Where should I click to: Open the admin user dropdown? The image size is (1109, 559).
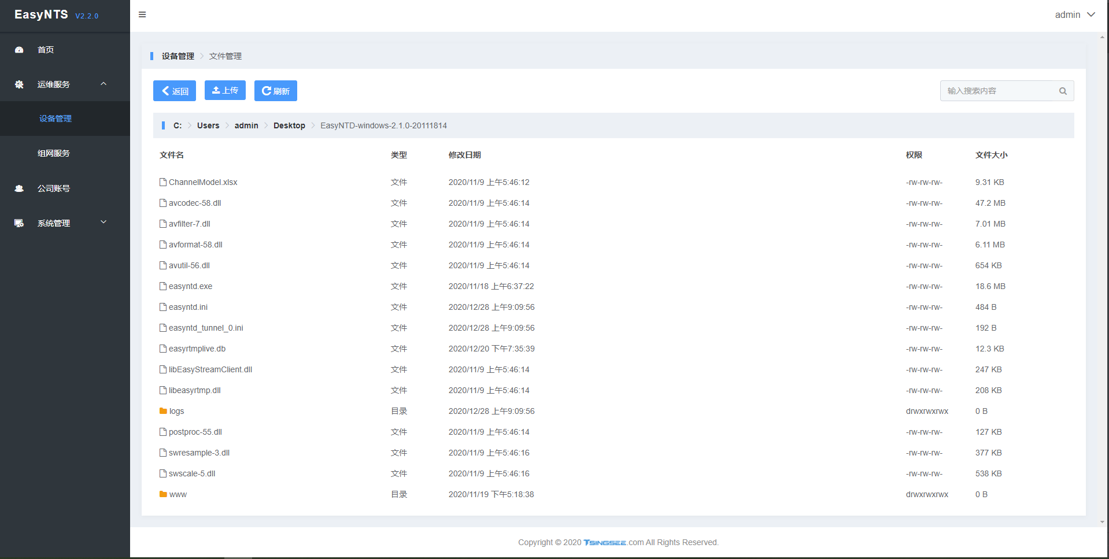(x=1075, y=15)
